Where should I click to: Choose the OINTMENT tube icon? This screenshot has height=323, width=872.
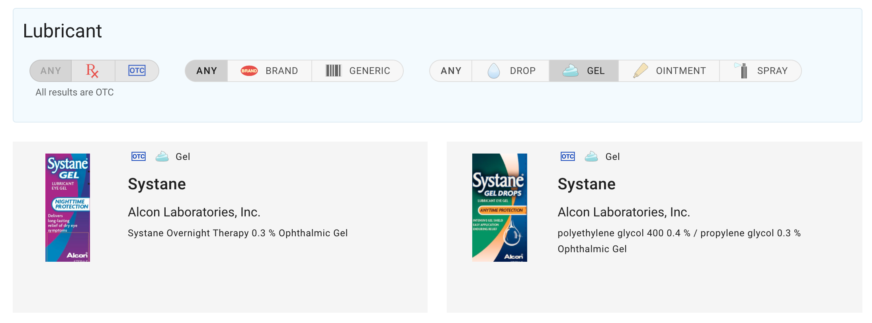point(641,71)
